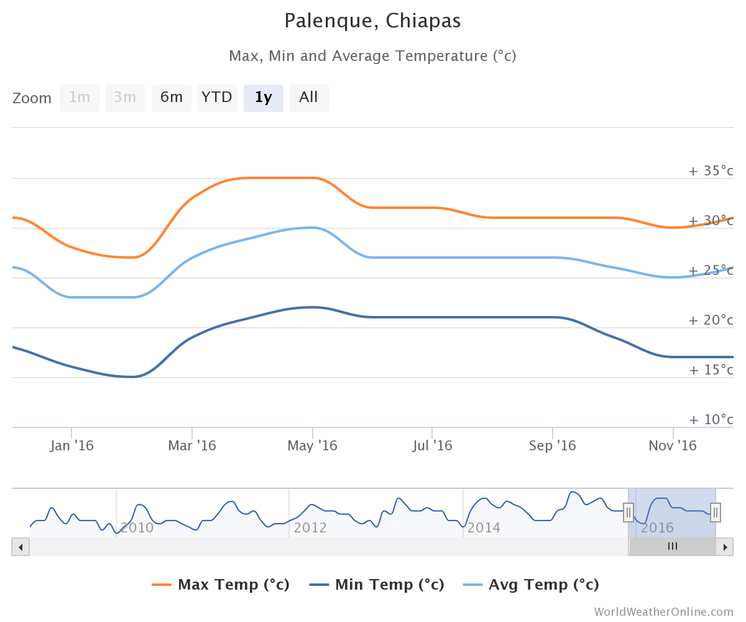This screenshot has width=746, height=622.
Task: Select the 1y zoom range
Action: [x=264, y=98]
